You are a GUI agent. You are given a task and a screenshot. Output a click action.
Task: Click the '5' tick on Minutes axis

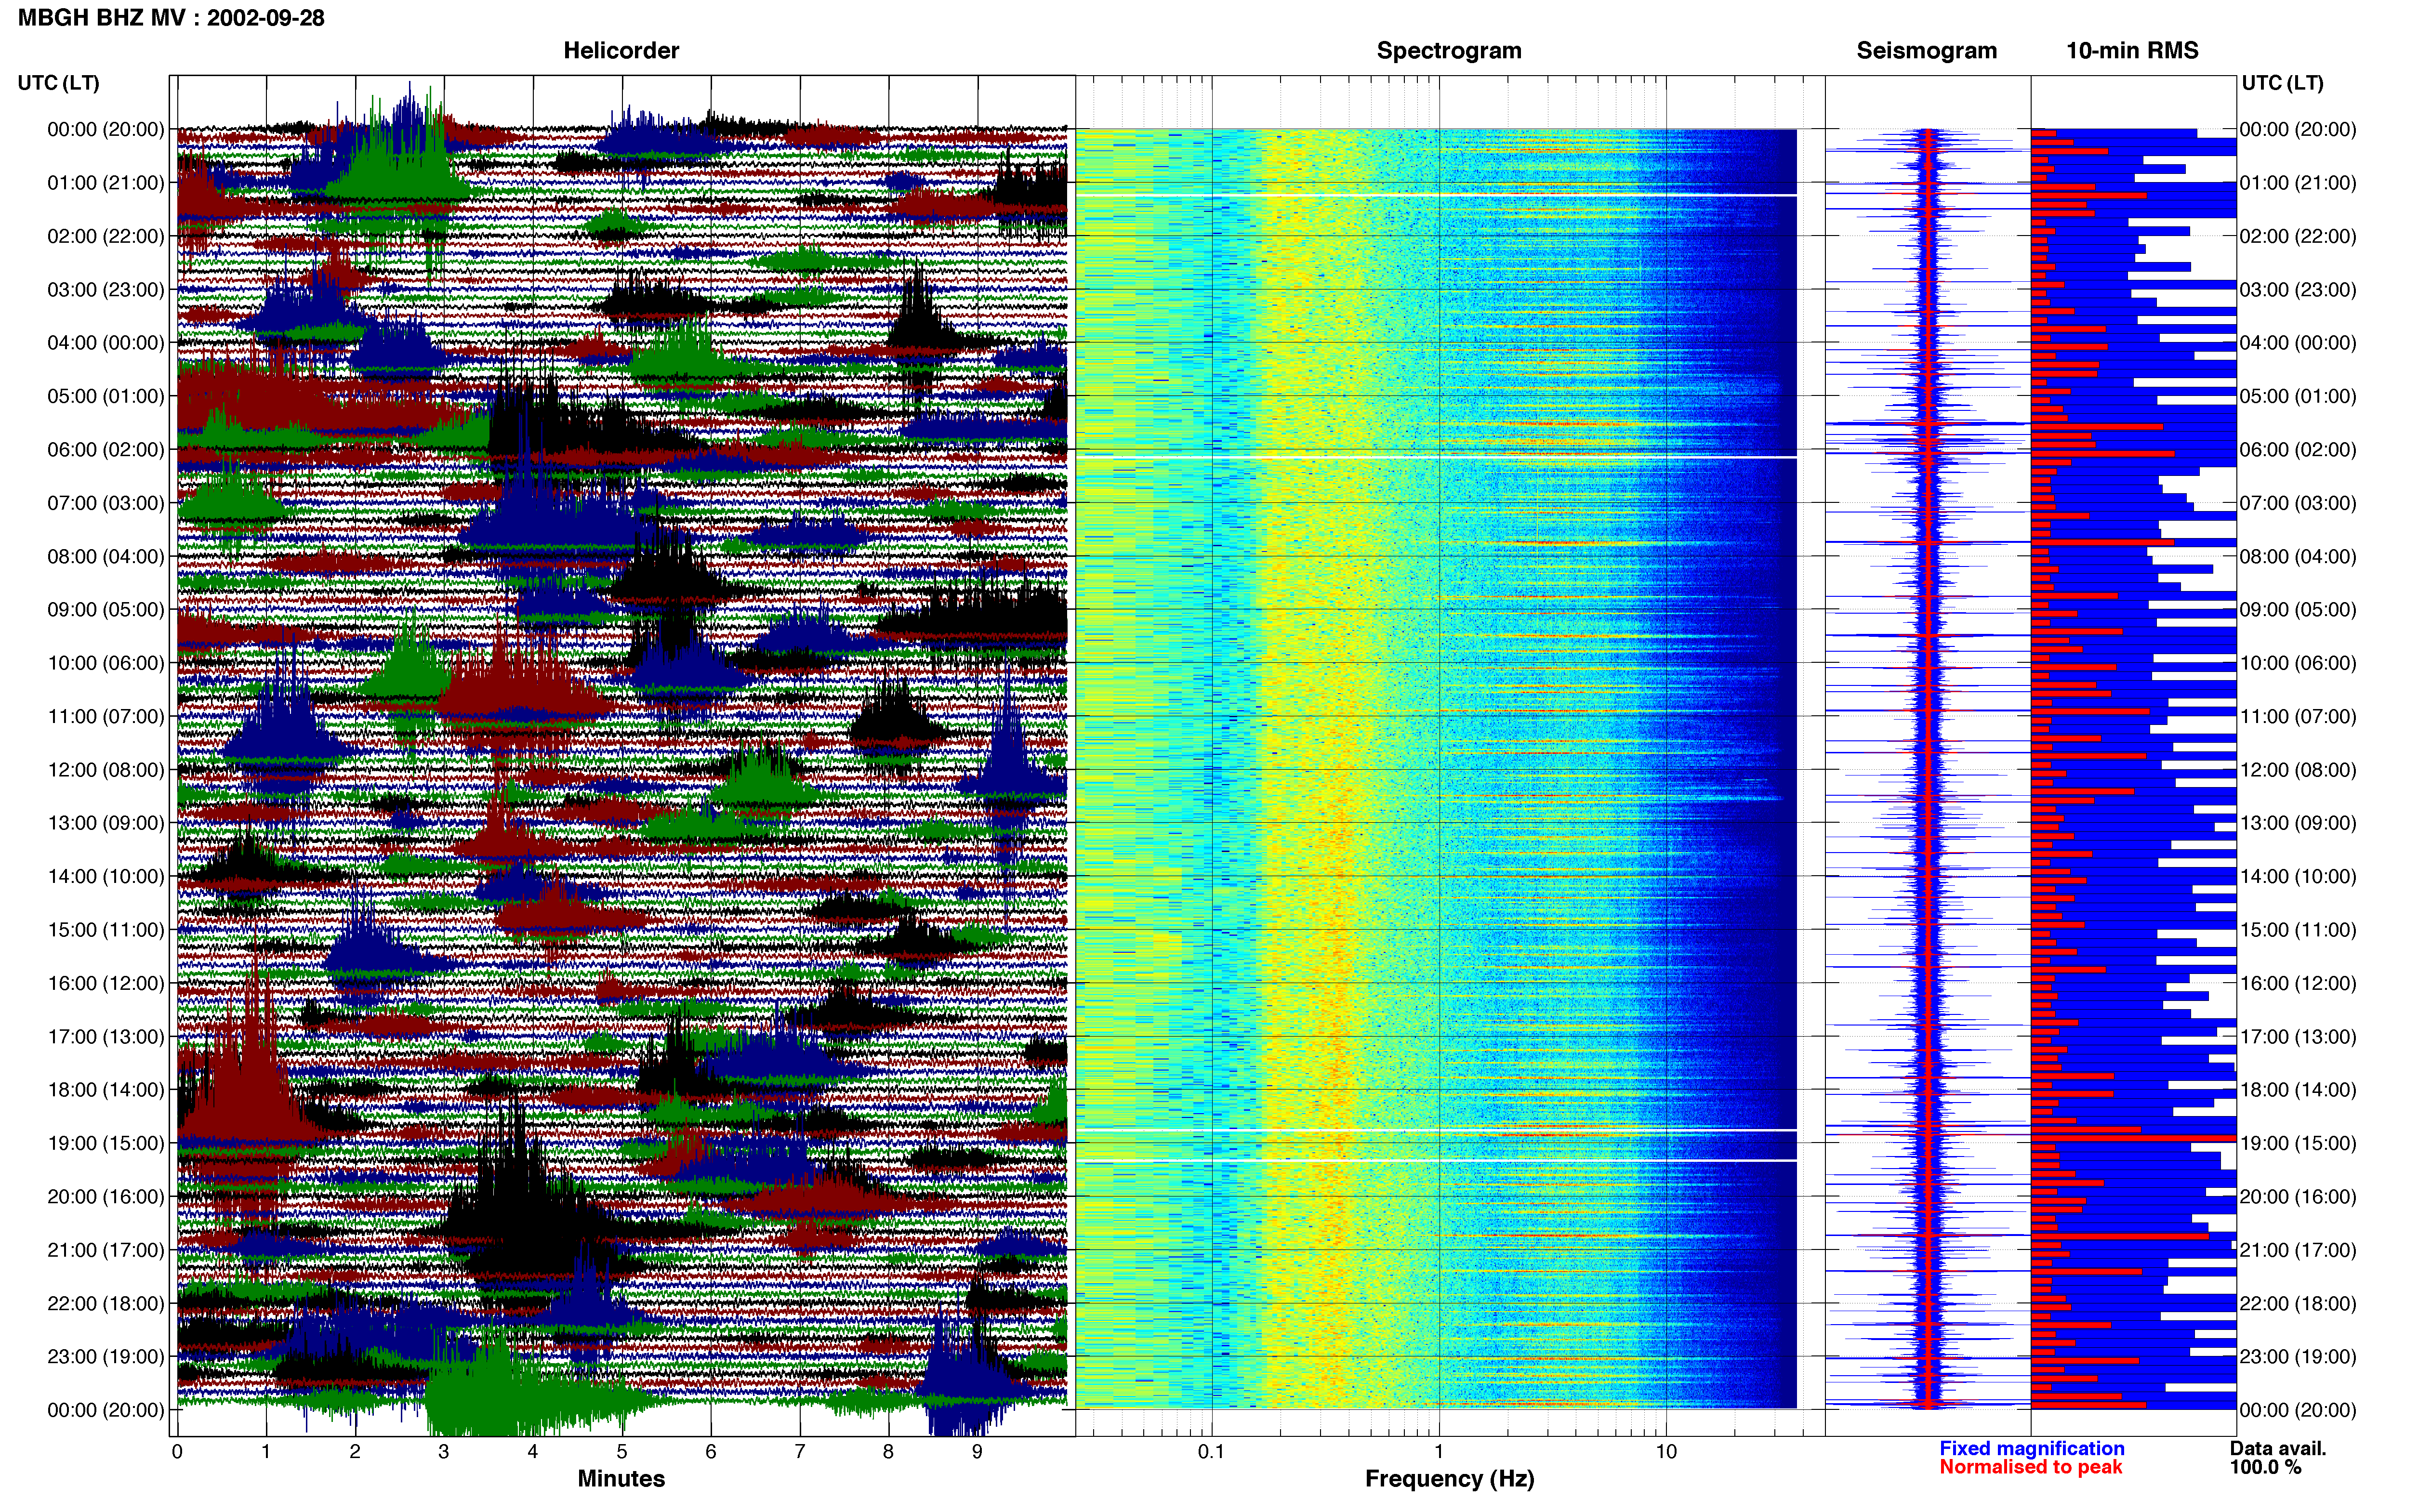click(x=622, y=1452)
